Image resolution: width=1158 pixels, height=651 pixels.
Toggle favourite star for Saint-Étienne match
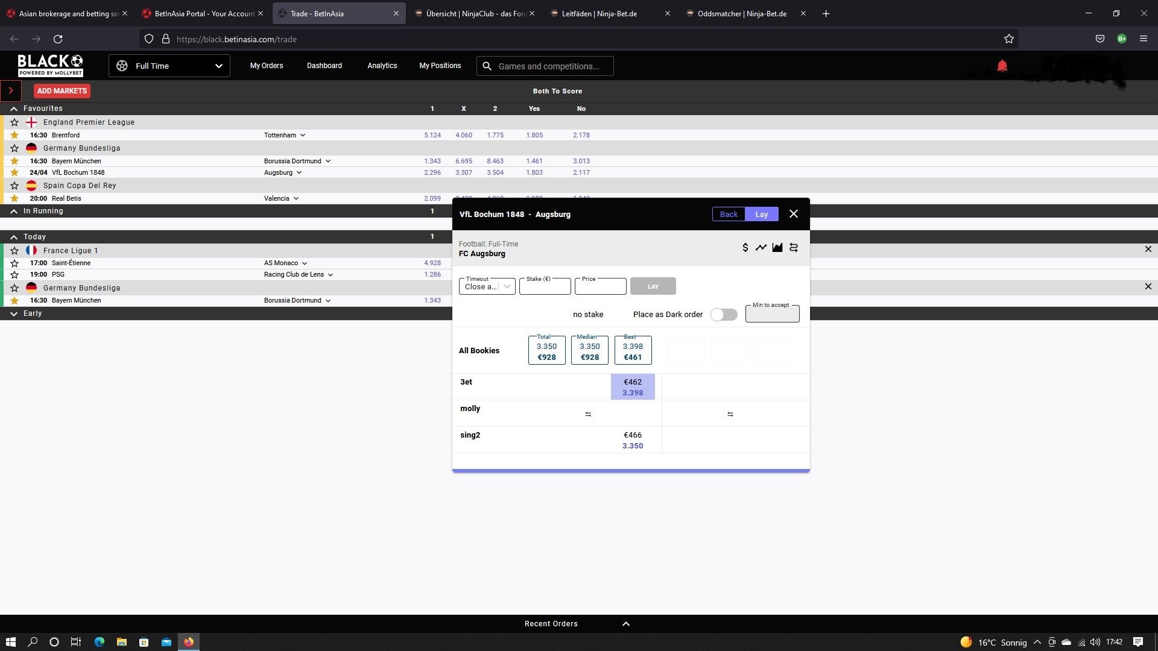coord(14,263)
